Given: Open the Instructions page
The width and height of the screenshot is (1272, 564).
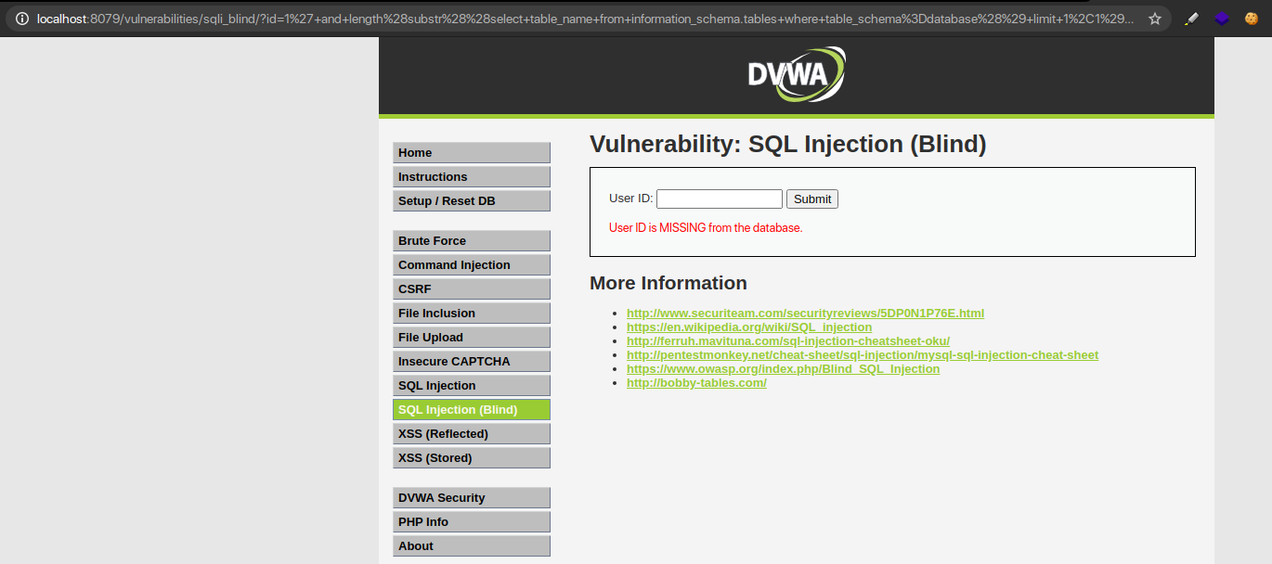Looking at the screenshot, I should 472,177.
